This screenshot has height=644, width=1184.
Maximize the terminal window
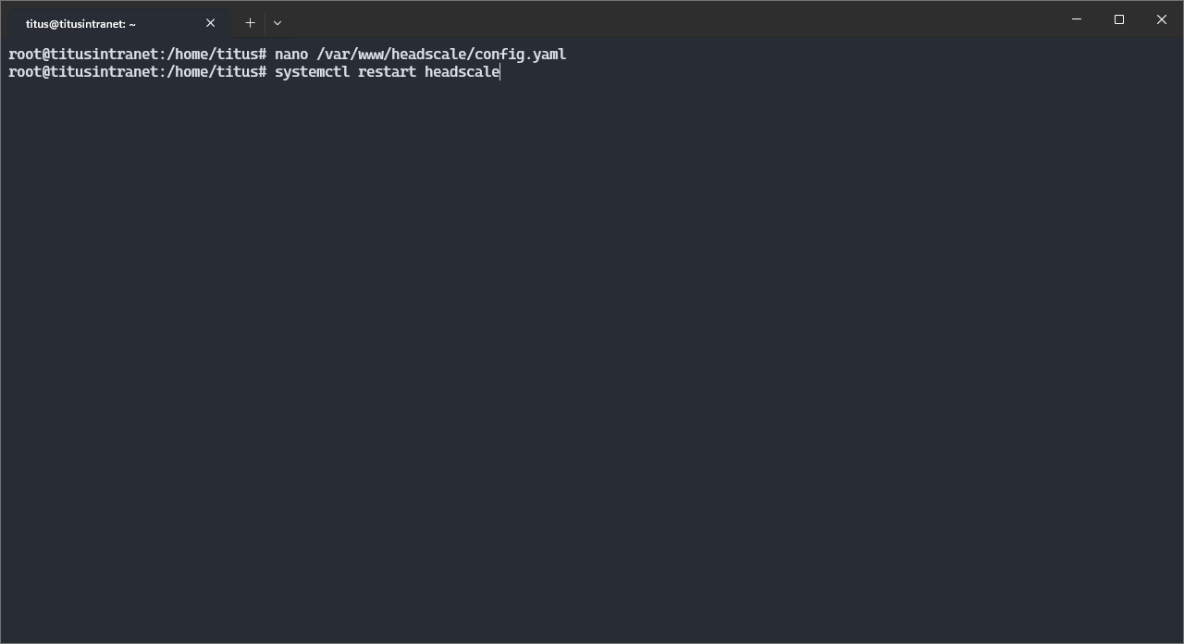1119,19
